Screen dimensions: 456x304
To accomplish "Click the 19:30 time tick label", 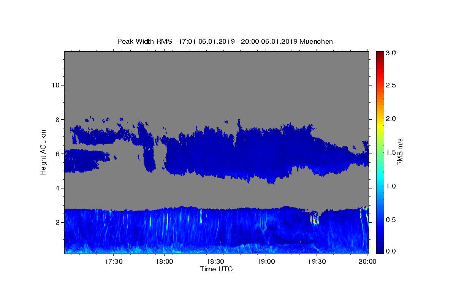I will pos(316,261).
